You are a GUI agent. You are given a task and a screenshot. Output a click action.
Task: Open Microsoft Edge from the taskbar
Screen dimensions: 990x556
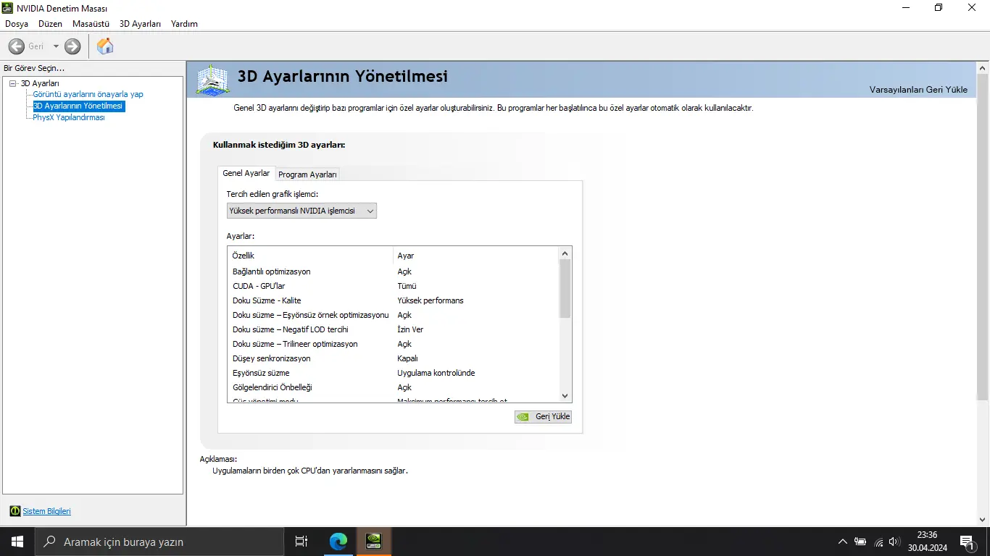pos(338,542)
